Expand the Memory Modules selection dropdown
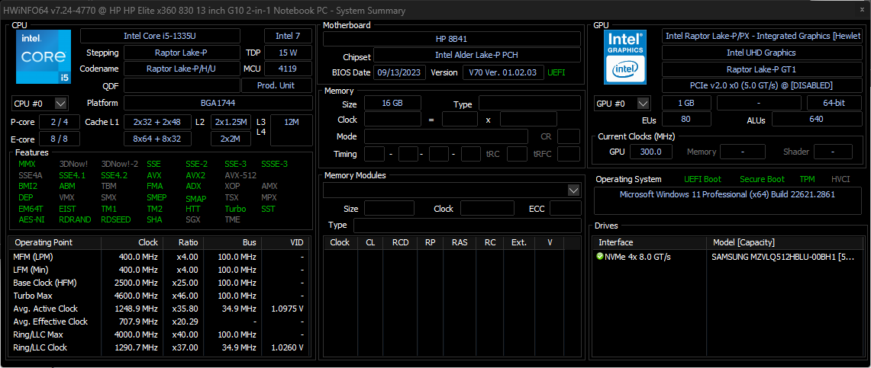This screenshot has height=368, width=871. (x=574, y=190)
